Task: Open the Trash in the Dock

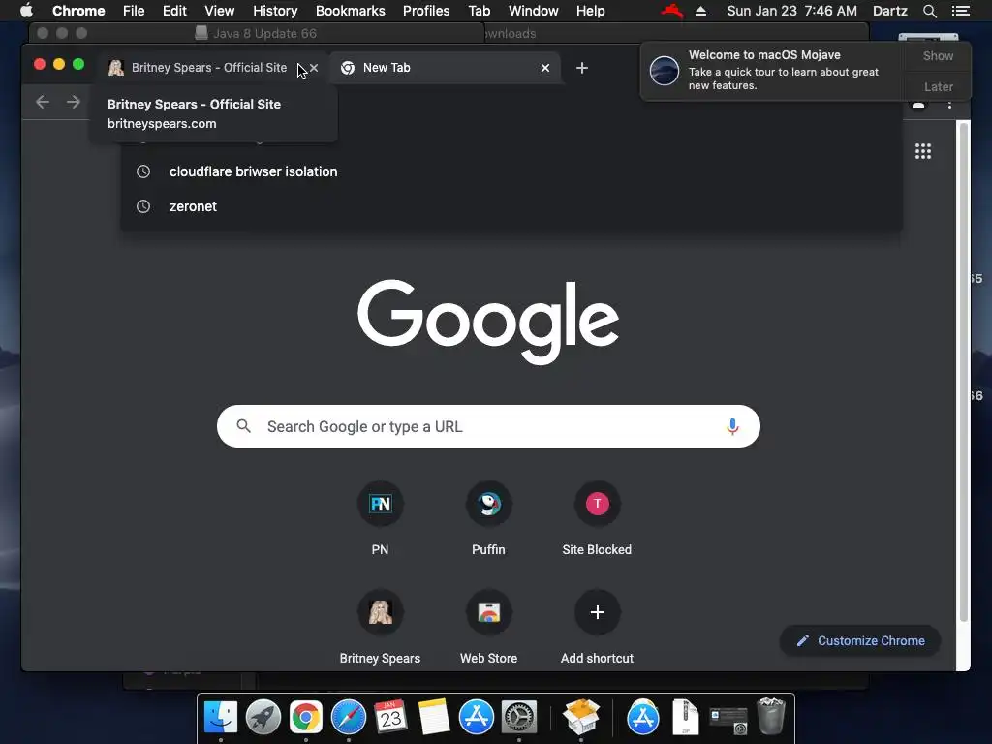Action: (x=770, y=716)
